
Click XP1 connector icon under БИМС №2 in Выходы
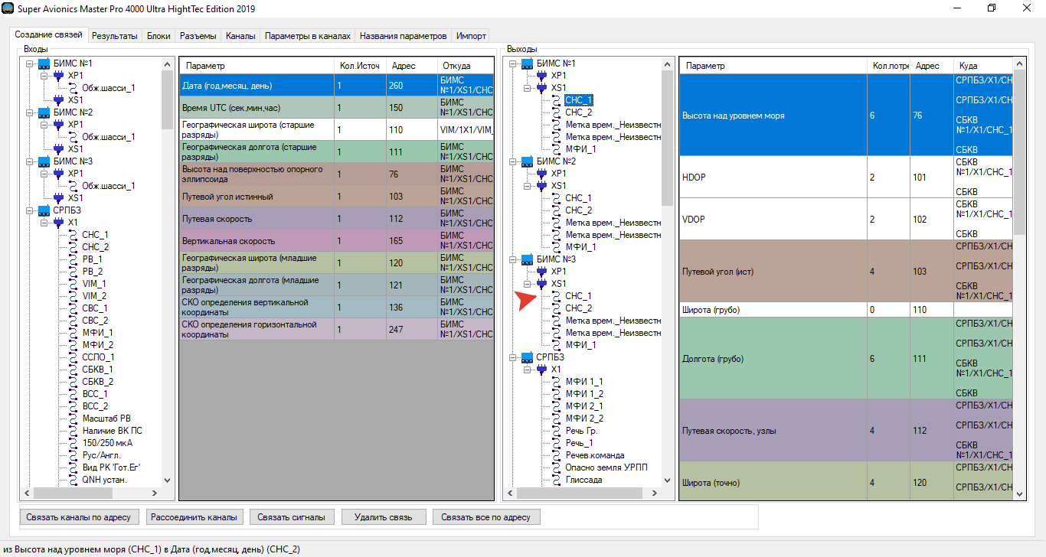[542, 174]
